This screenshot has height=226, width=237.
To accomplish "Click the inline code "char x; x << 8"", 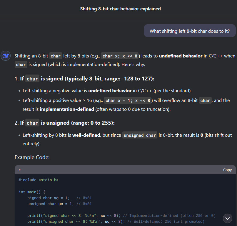I will pos(120,56).
